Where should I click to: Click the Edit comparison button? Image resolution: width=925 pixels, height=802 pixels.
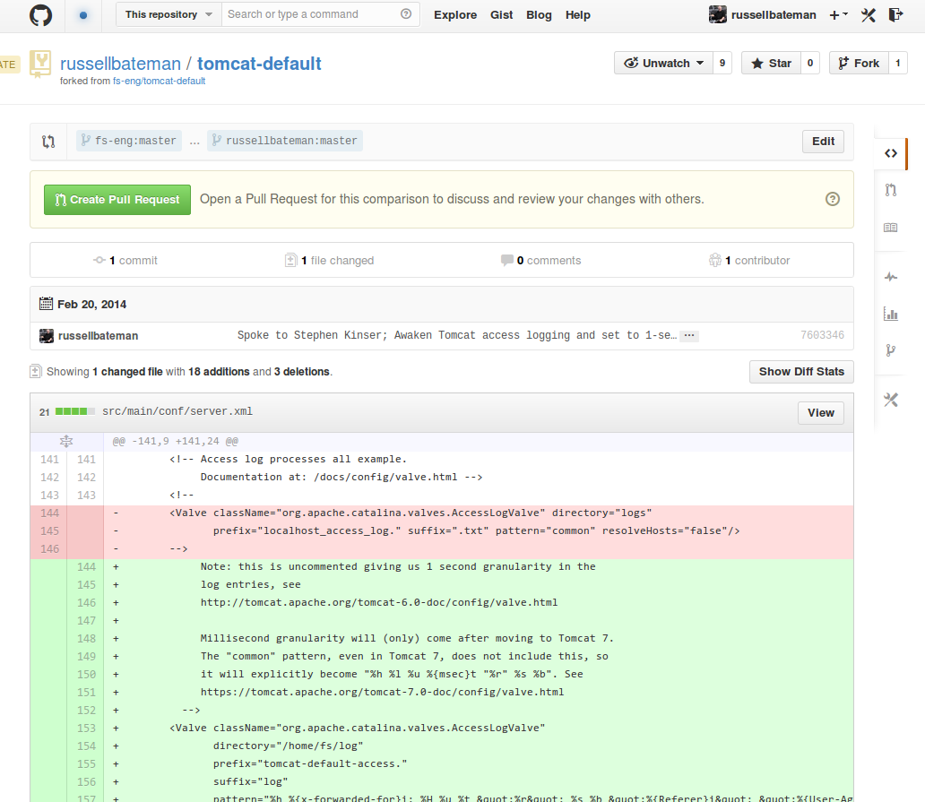pos(823,142)
